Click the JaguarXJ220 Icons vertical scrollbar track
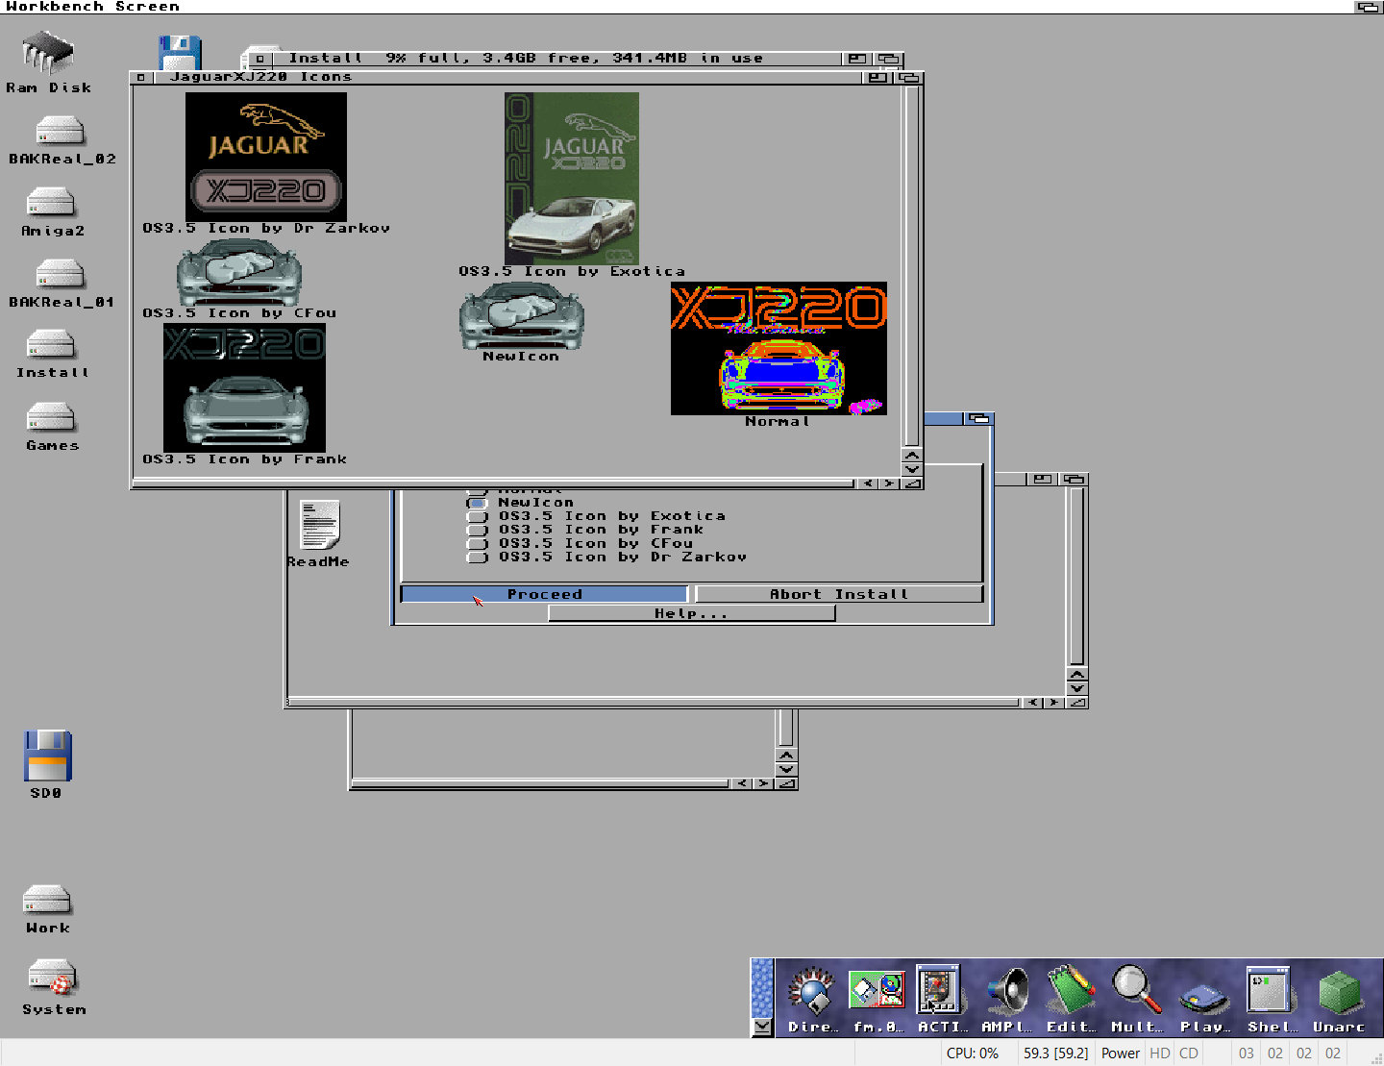 (911, 264)
